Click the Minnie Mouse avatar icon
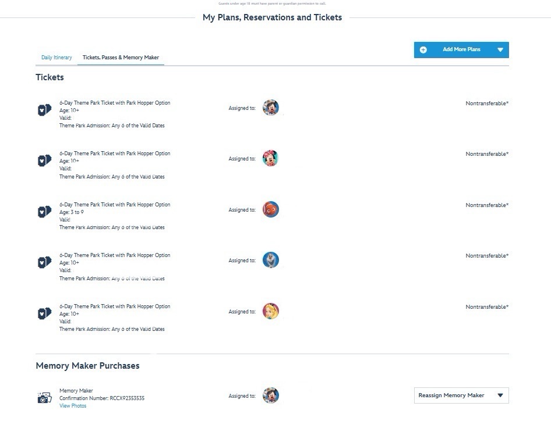This screenshot has width=551, height=435. tap(270, 158)
